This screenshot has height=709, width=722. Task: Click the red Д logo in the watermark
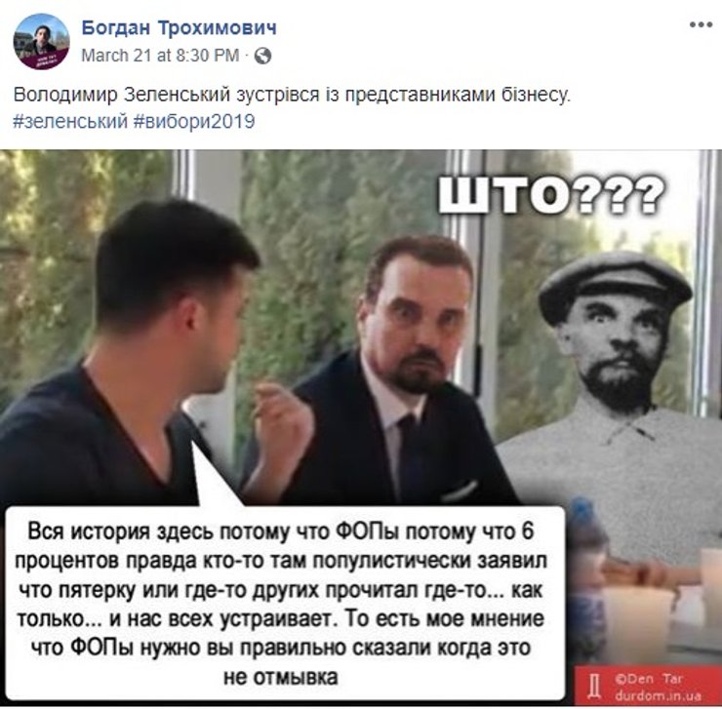pyautogui.click(x=594, y=687)
